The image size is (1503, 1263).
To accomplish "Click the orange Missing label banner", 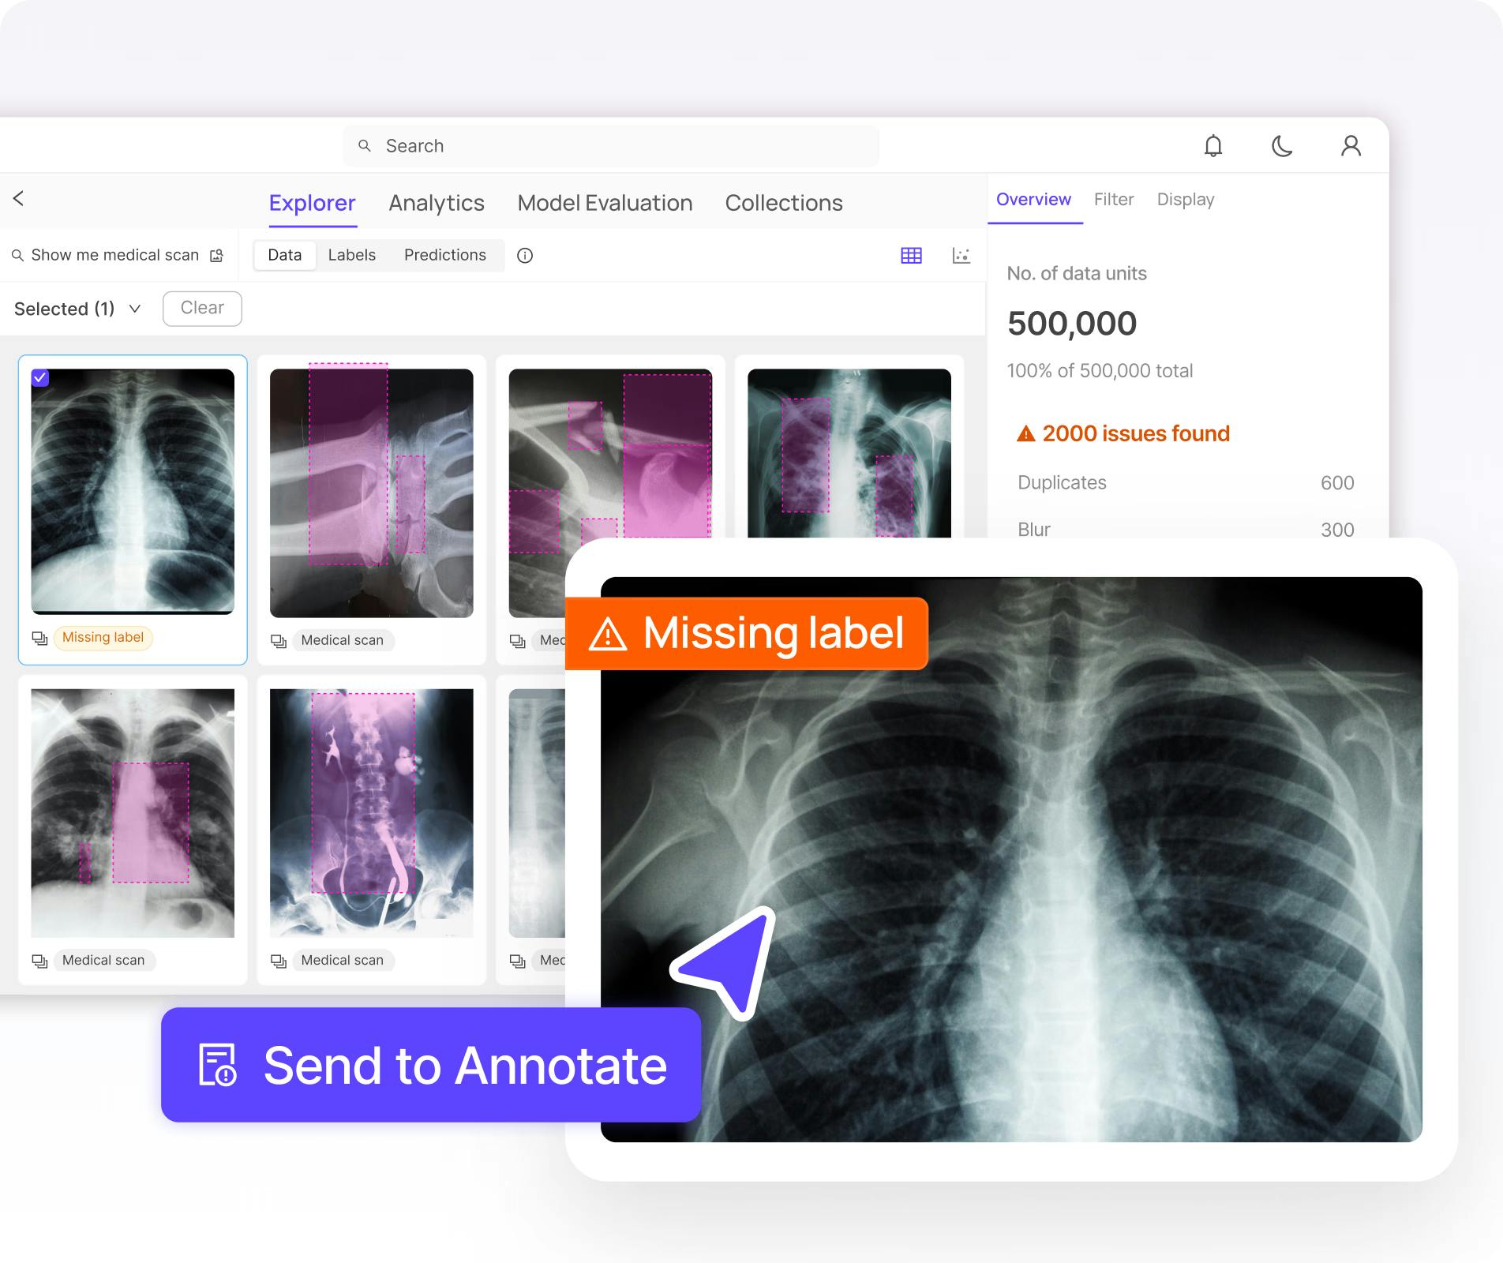I will [x=747, y=634].
